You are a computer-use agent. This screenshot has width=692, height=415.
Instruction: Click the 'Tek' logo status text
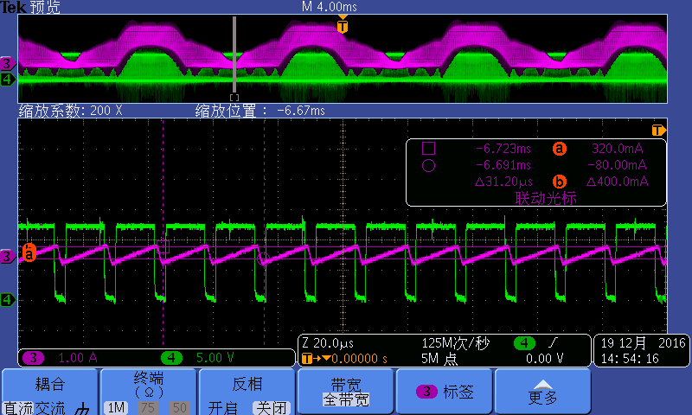pos(14,7)
